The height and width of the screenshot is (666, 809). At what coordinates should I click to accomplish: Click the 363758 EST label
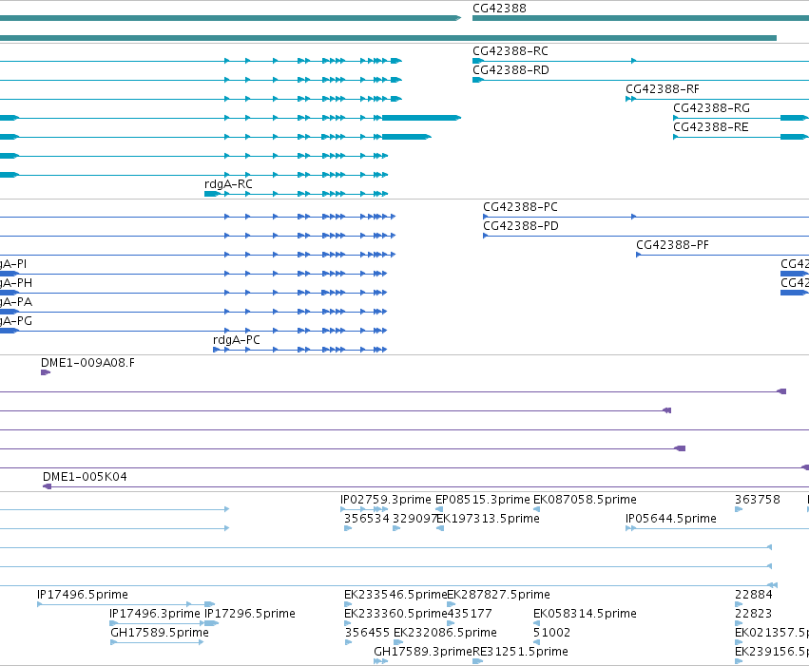(758, 500)
